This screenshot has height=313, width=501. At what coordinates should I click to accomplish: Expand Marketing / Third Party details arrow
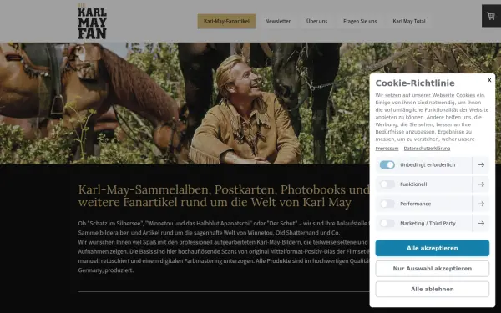click(481, 223)
